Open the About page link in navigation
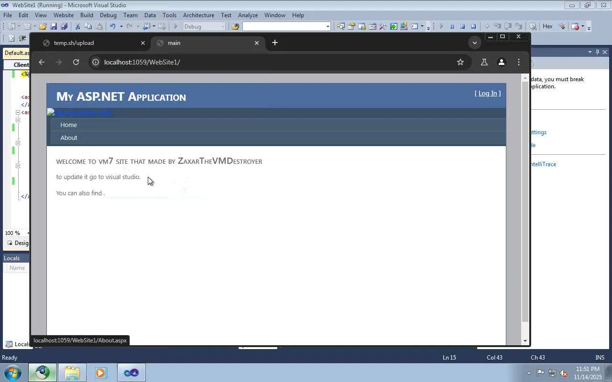The width and height of the screenshot is (612, 382). (68, 138)
